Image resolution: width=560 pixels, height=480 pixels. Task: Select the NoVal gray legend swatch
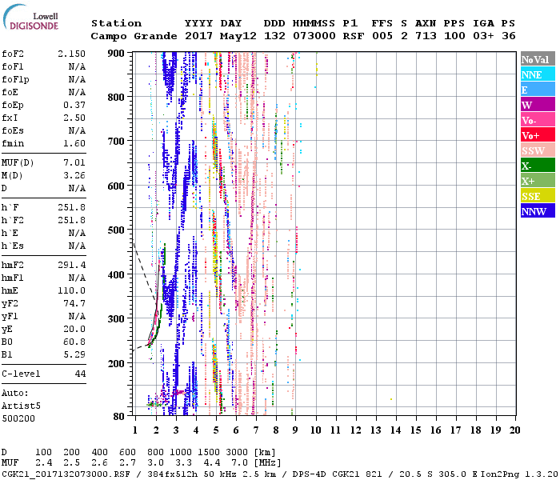[538, 59]
